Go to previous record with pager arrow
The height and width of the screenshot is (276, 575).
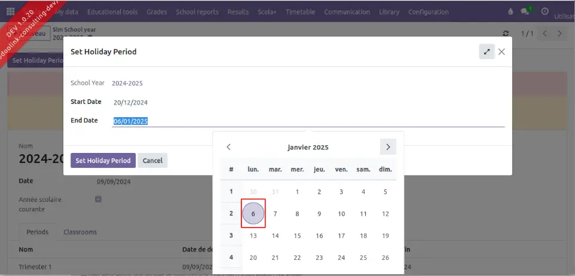[545, 33]
